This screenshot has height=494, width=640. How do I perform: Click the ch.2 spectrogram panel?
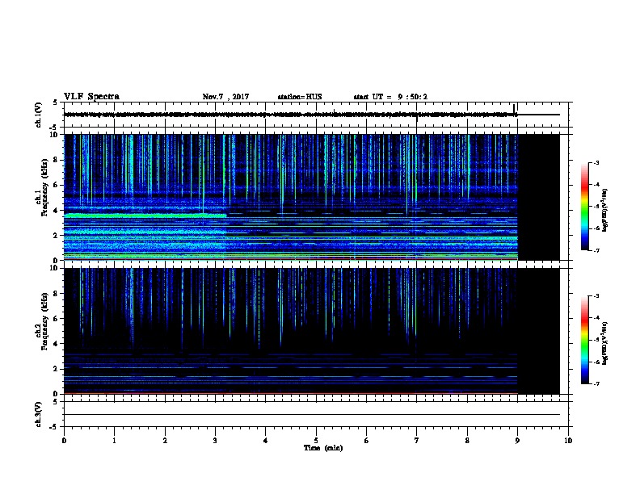[x=311, y=331]
